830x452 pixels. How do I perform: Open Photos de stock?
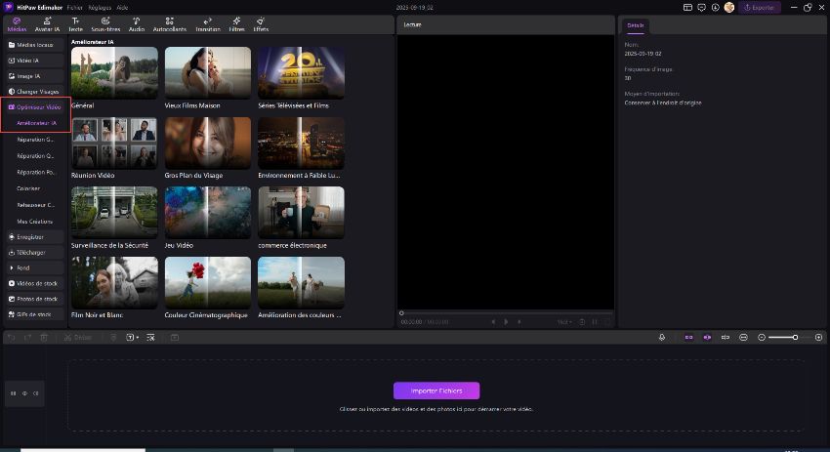tap(35, 299)
